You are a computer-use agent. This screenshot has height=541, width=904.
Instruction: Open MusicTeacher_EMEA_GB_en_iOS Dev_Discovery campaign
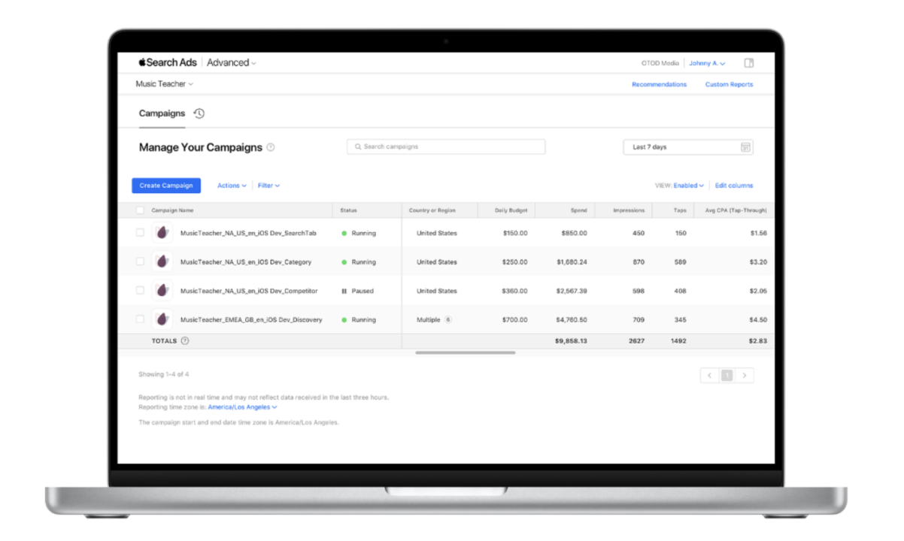pyautogui.click(x=251, y=320)
